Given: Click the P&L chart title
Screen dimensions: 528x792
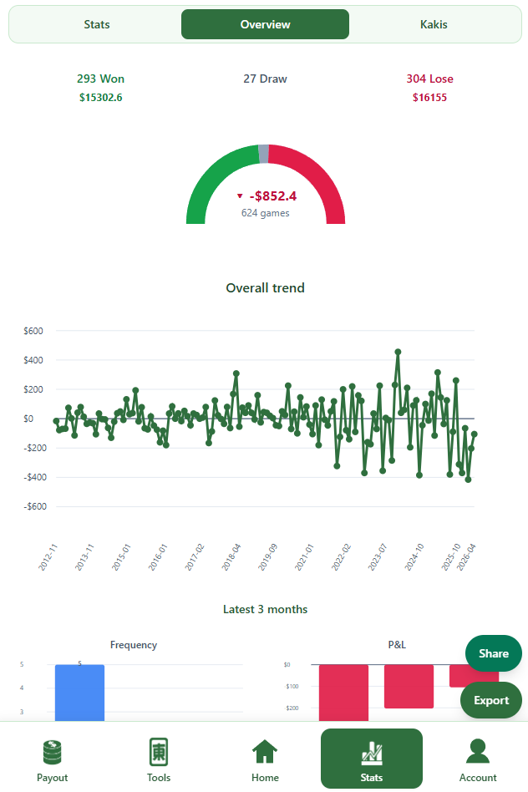Looking at the screenshot, I should (x=397, y=644).
